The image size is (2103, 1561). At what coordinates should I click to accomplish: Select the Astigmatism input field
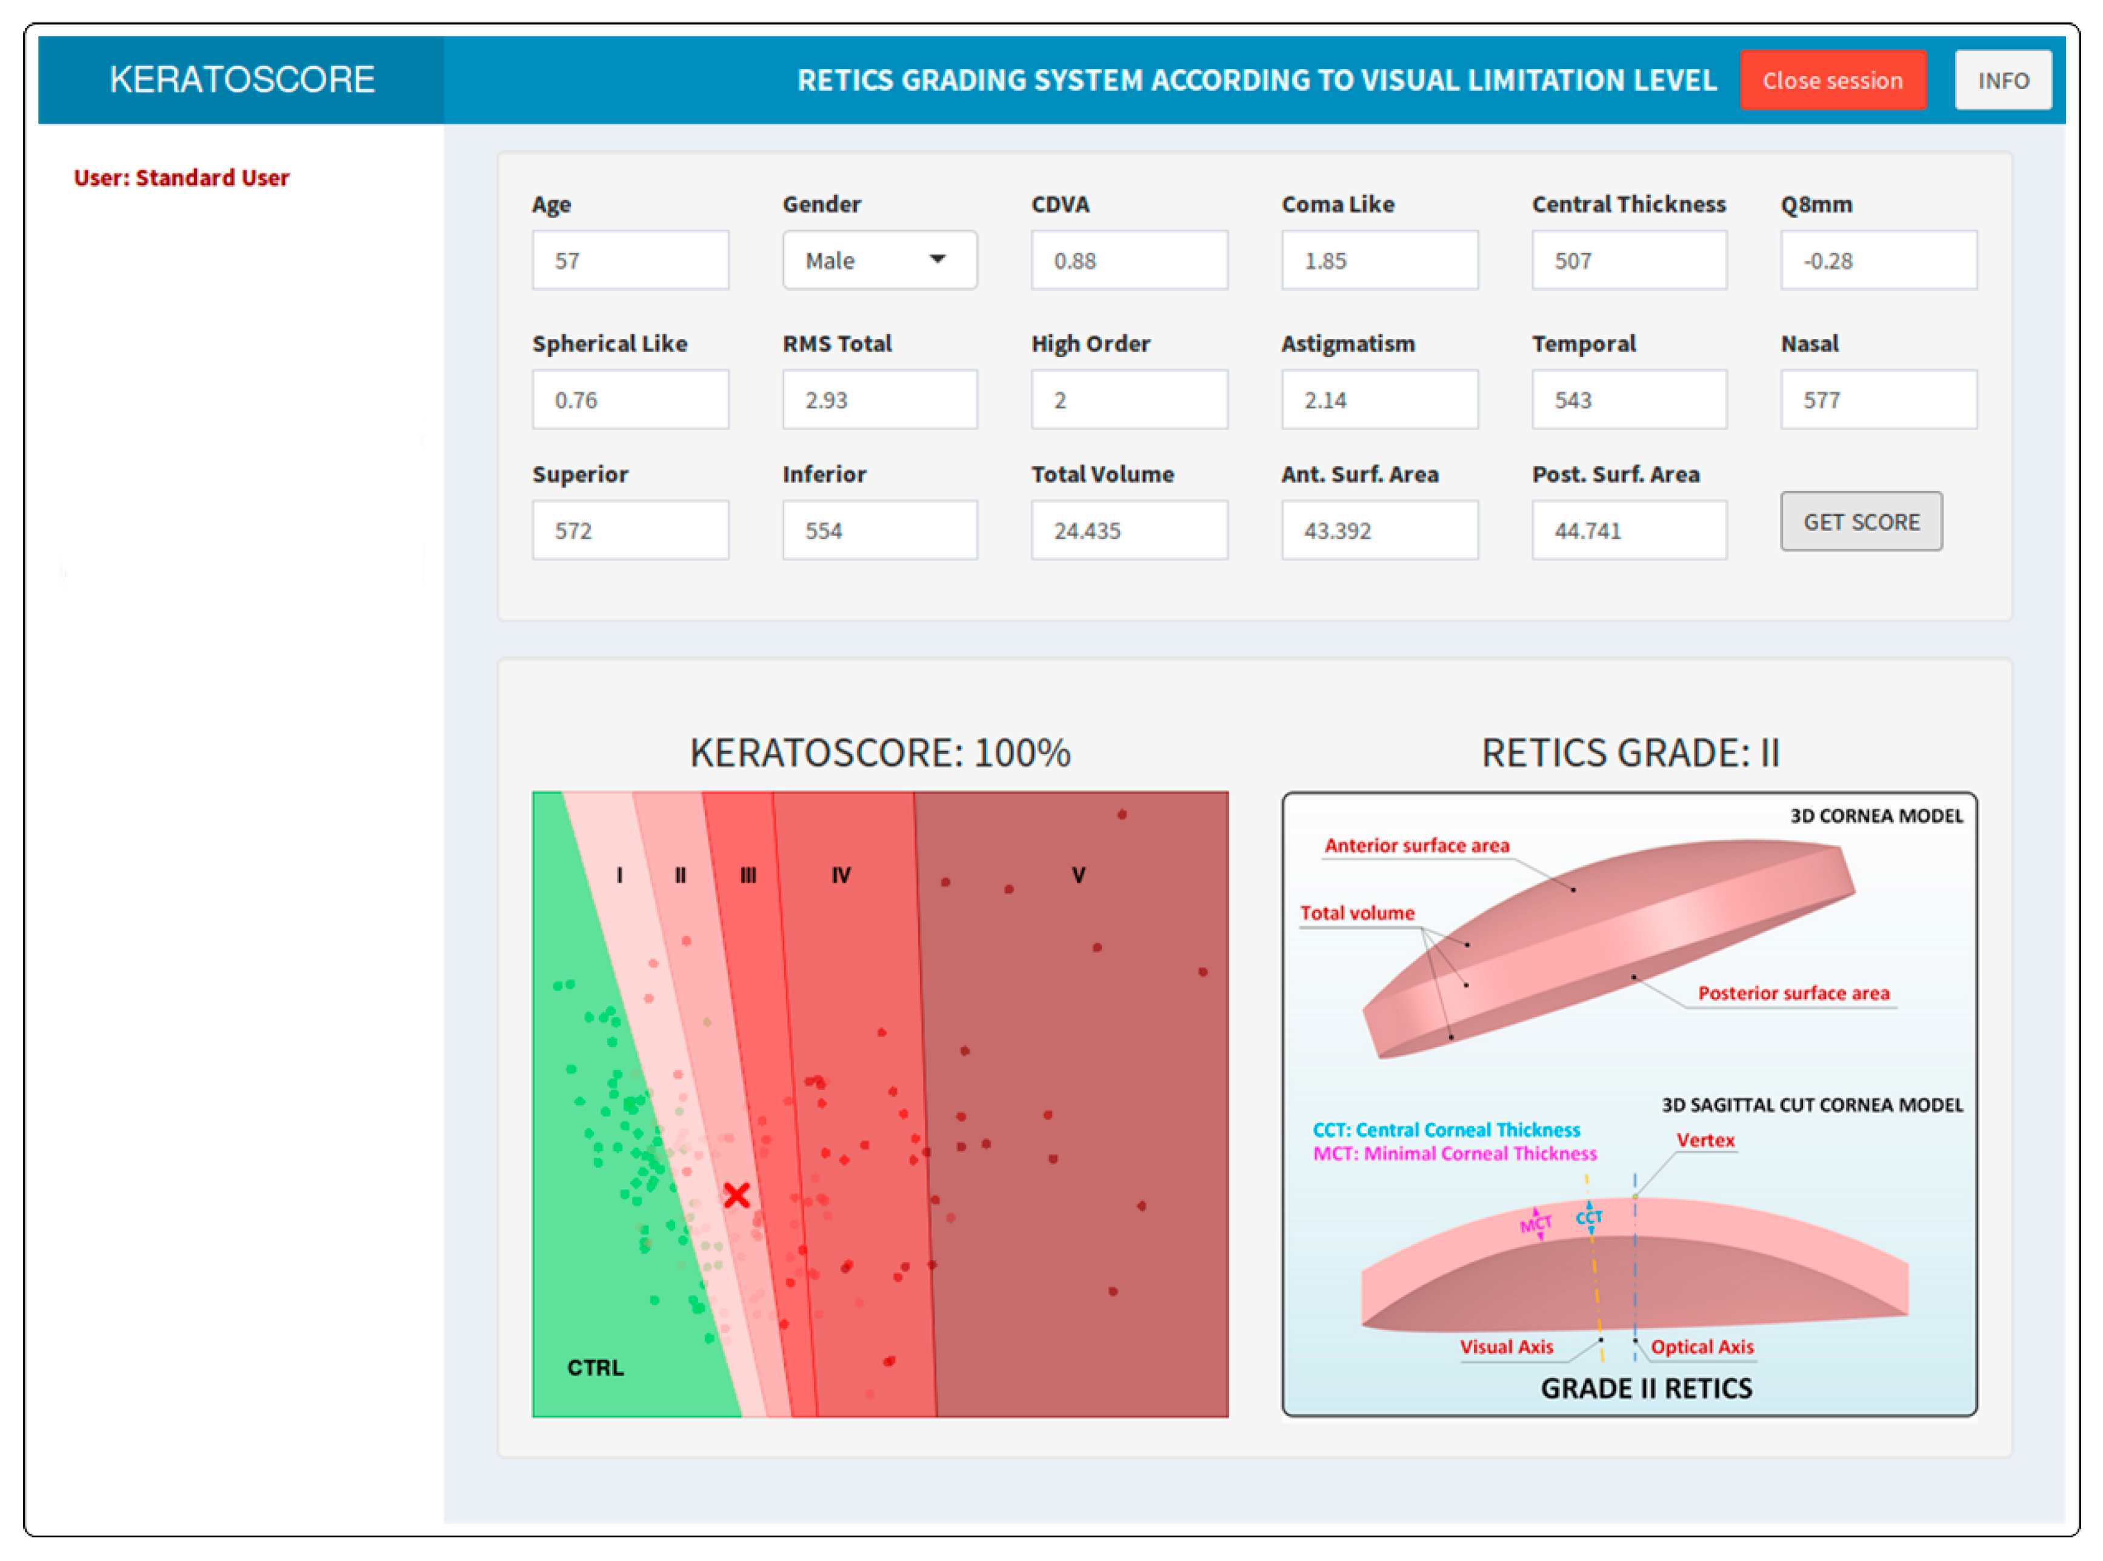click(x=1379, y=399)
